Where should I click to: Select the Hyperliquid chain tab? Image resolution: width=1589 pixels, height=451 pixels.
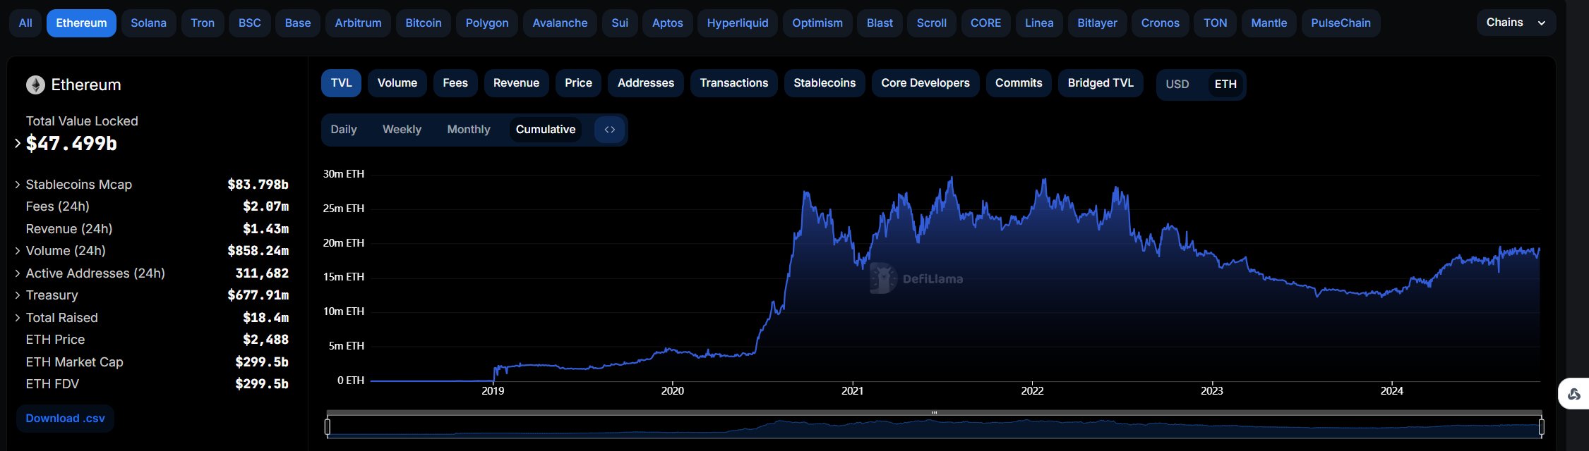point(737,23)
